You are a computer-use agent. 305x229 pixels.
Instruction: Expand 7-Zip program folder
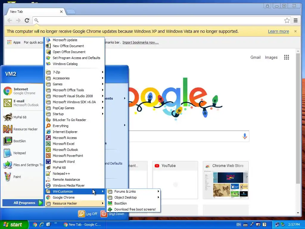point(75,72)
